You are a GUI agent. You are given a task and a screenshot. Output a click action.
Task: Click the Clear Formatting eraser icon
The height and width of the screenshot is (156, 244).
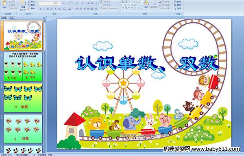[71, 3]
